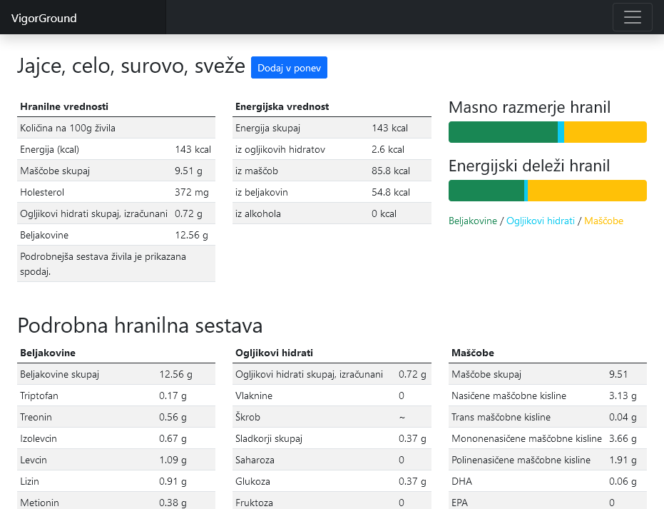Image resolution: width=664 pixels, height=509 pixels.
Task: Click yellow segment of Energijski deleži bar
Action: [x=586, y=191]
